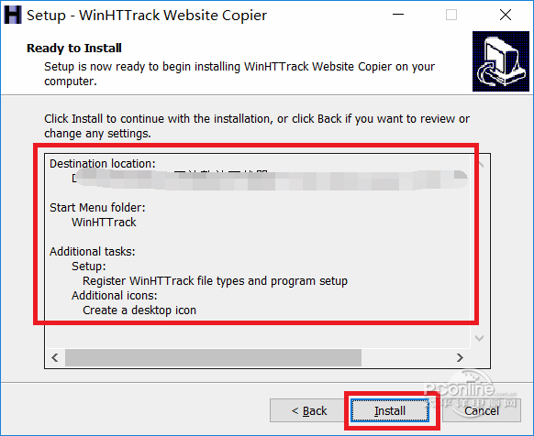
Task: Click the vertical scrollbar up arrow
Action: click(x=480, y=164)
